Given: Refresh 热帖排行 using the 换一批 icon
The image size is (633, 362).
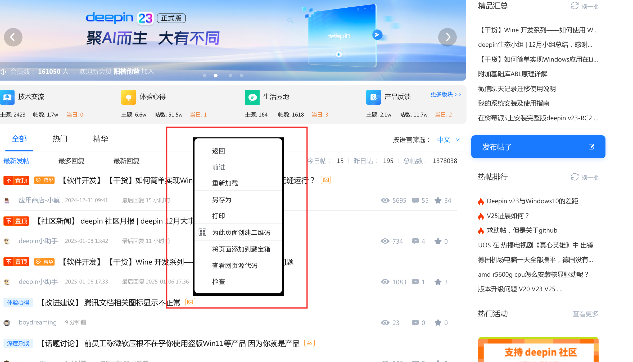Looking at the screenshot, I should [574, 177].
